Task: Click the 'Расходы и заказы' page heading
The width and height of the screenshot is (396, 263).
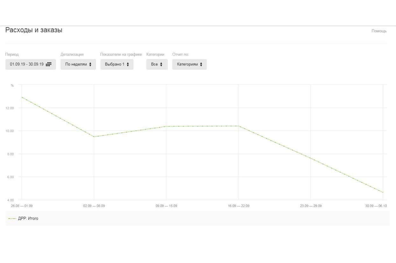Action: [x=34, y=30]
